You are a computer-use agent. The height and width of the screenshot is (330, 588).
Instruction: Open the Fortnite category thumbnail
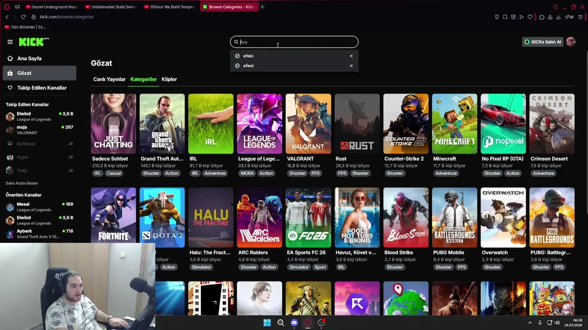pos(113,218)
